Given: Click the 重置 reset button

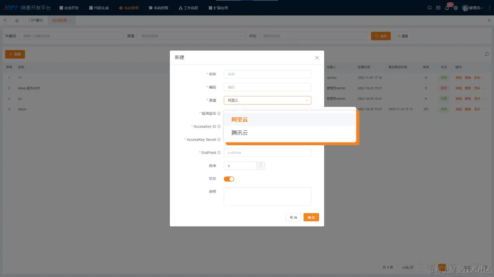Looking at the screenshot, I should pyautogui.click(x=403, y=36).
